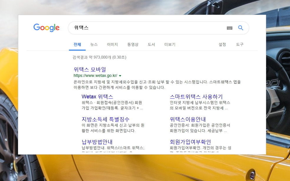The image size is (290, 181).
Task: Click the snippet starting 이 화면은 지방소득세
Action: click(113, 128)
